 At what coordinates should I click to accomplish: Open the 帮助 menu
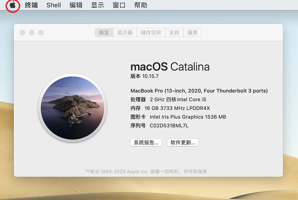(x=141, y=5)
